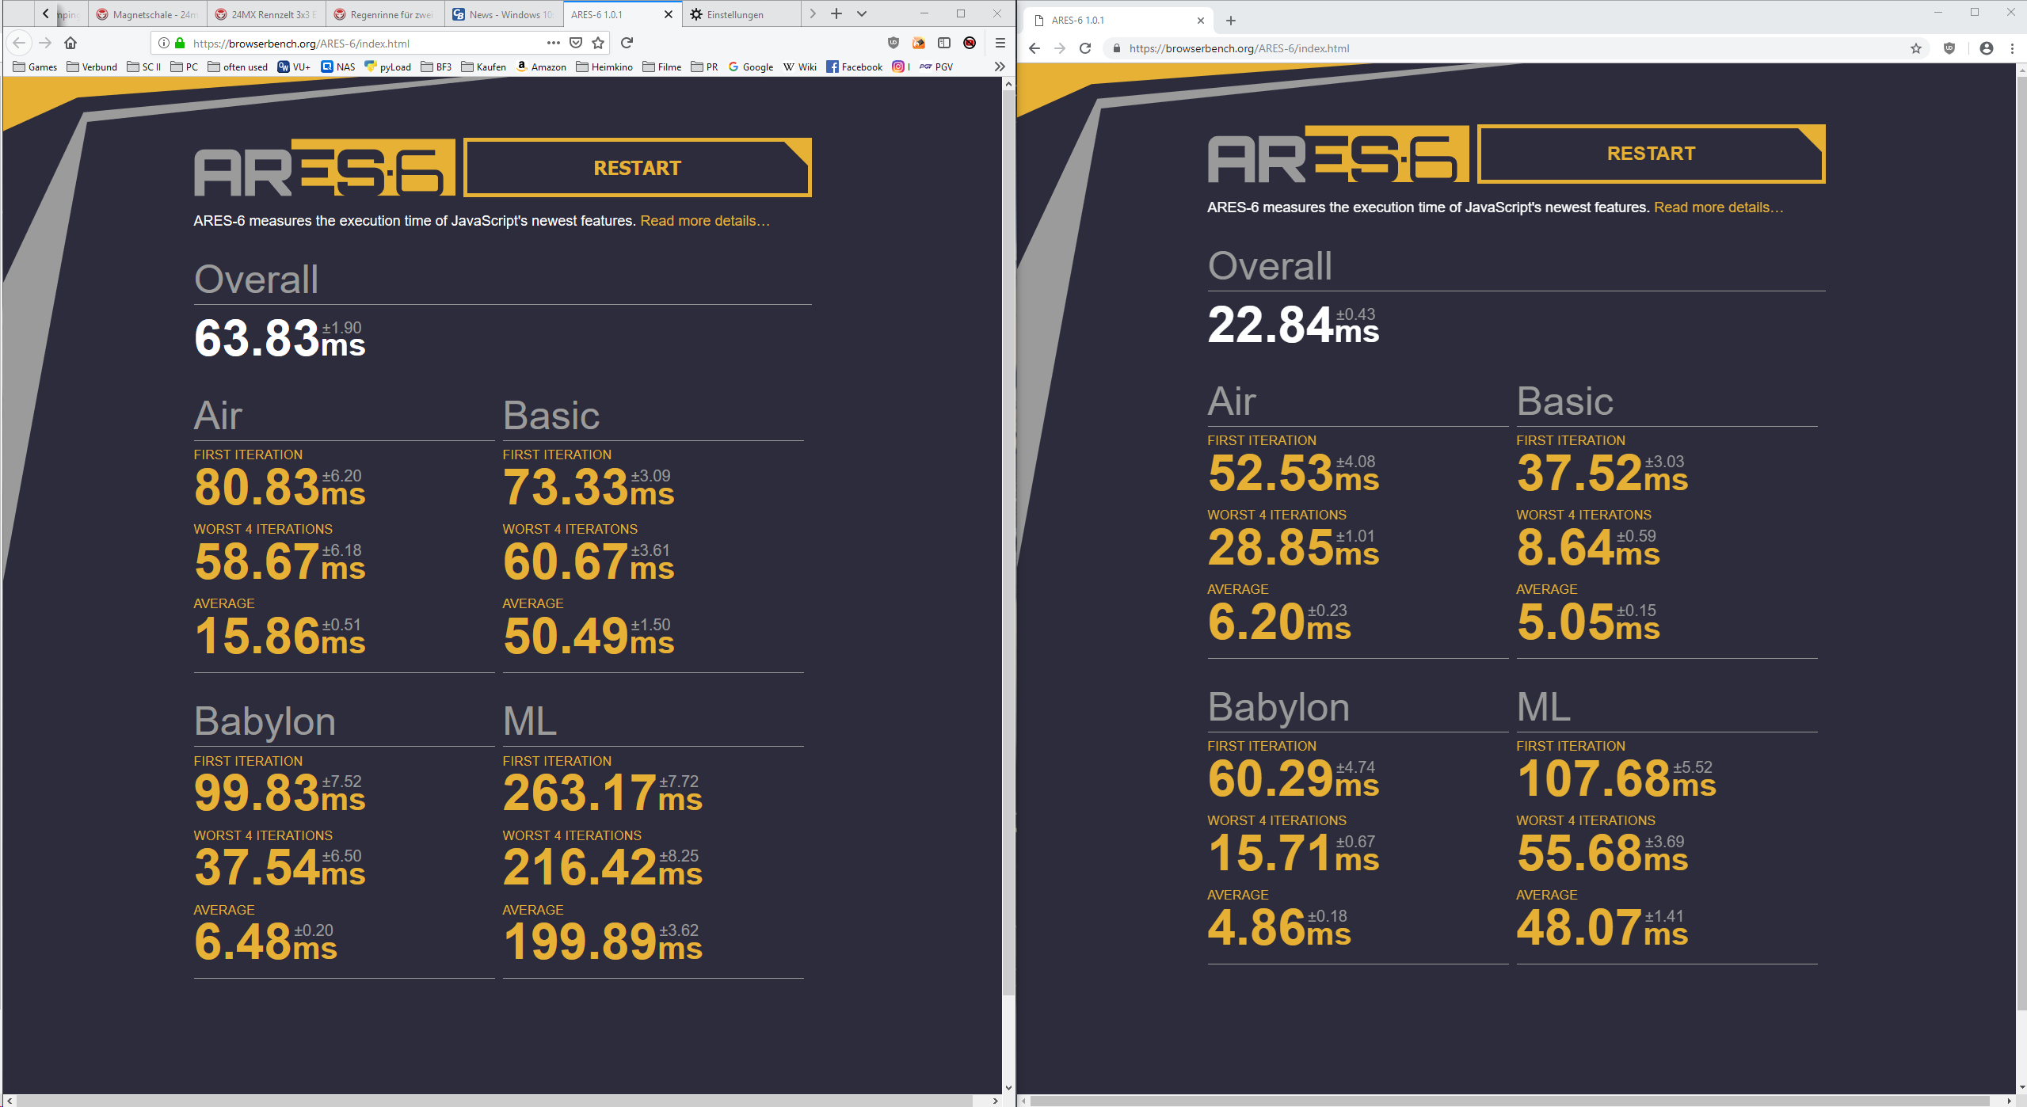Open Firefox hamburger menu
The width and height of the screenshot is (2027, 1107).
(x=1000, y=43)
